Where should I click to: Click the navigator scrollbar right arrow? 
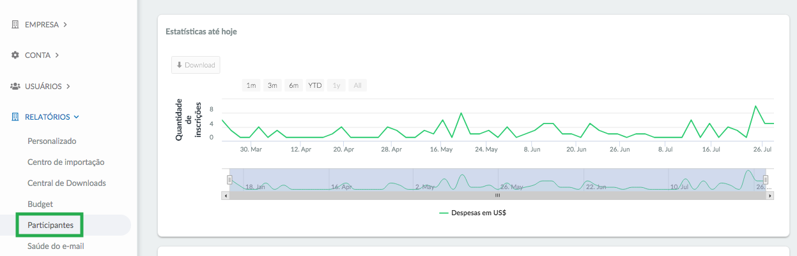coord(770,196)
